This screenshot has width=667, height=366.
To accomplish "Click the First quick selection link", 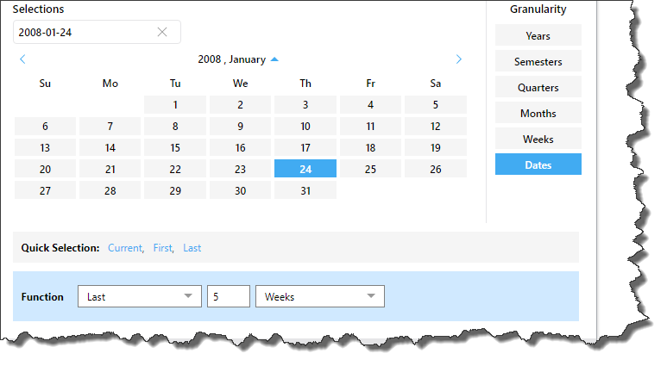I will [162, 248].
